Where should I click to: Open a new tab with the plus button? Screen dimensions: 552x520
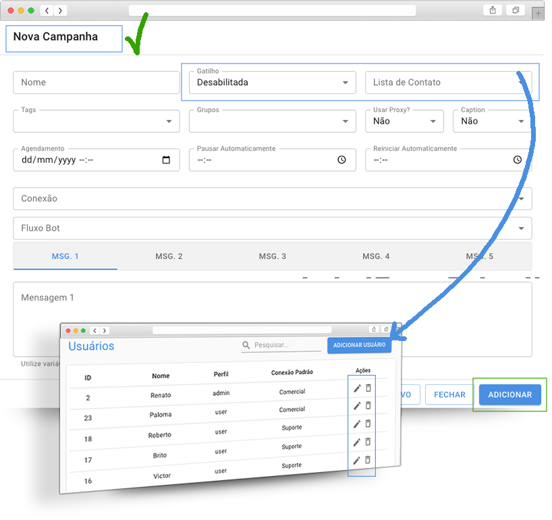tap(538, 14)
